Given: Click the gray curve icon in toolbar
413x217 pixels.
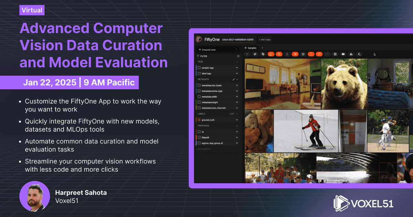Looking at the screenshot, I should [327, 54].
